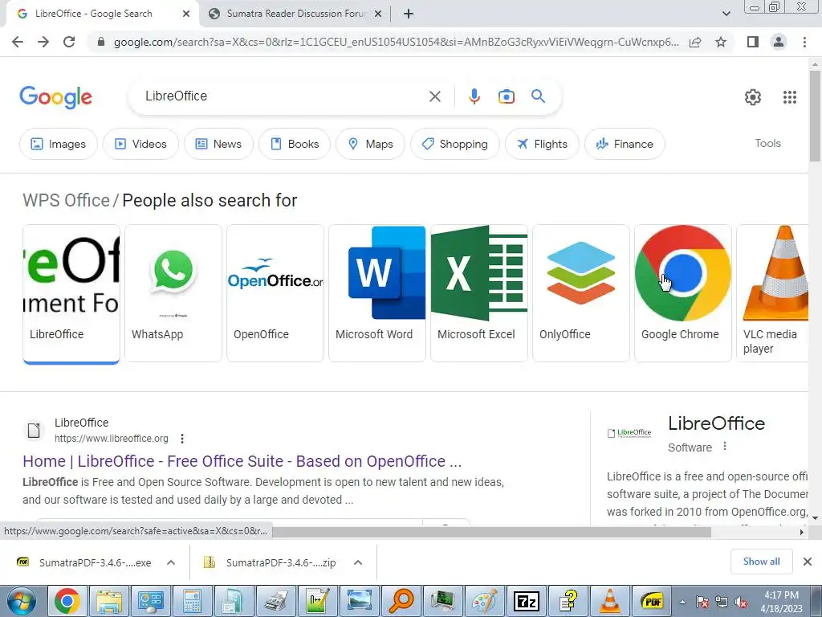Open Chrome from the taskbar

(x=67, y=601)
